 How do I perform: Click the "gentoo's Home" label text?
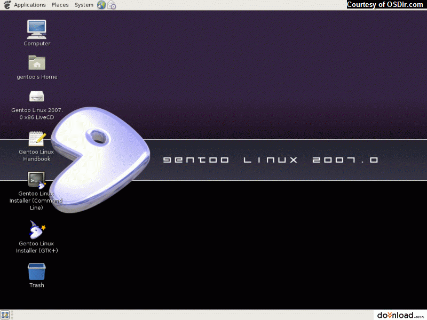click(x=37, y=77)
